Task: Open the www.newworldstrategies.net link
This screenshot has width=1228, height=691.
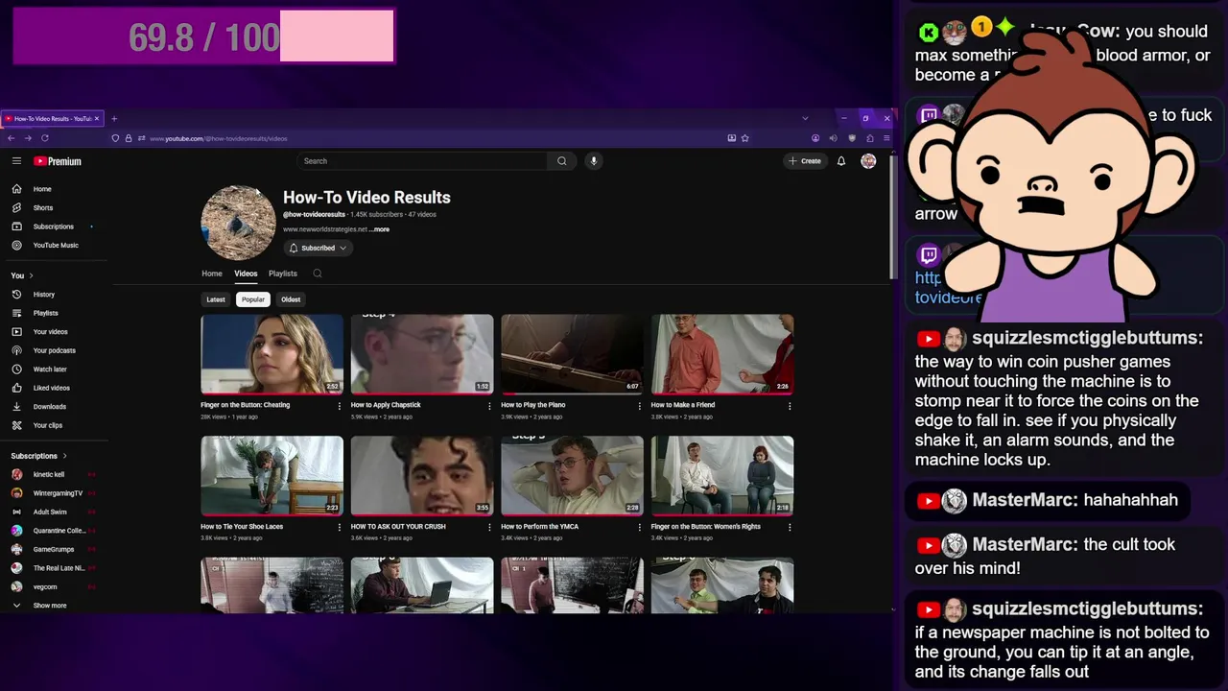Action: 325,229
